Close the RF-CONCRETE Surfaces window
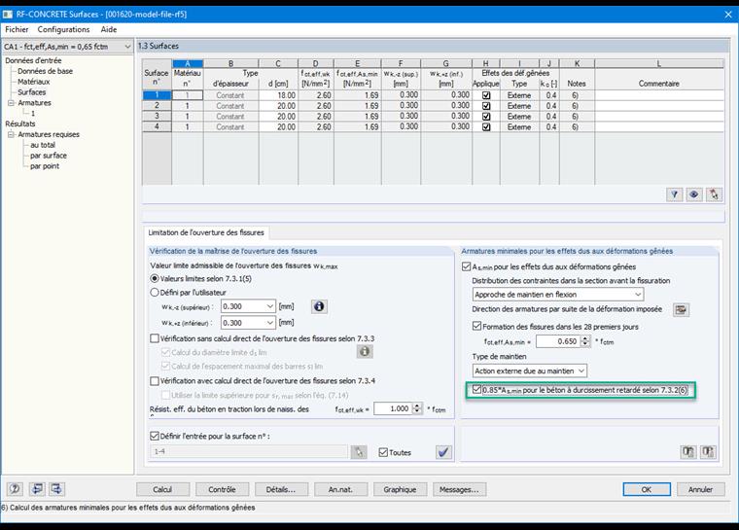The width and height of the screenshot is (739, 530). (727, 15)
